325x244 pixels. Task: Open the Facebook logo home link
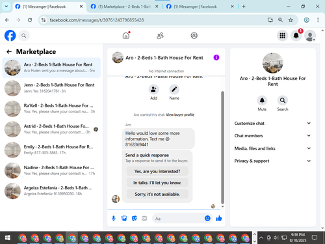(x=10, y=36)
